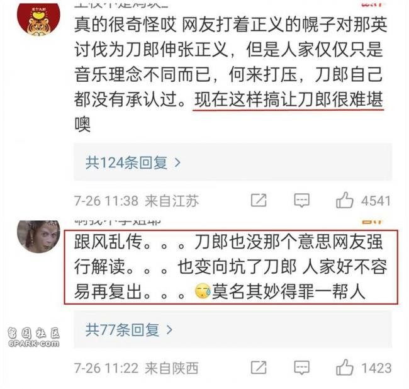
Task: Tap the comment text starting 跟风乱传
Action: click(230, 267)
